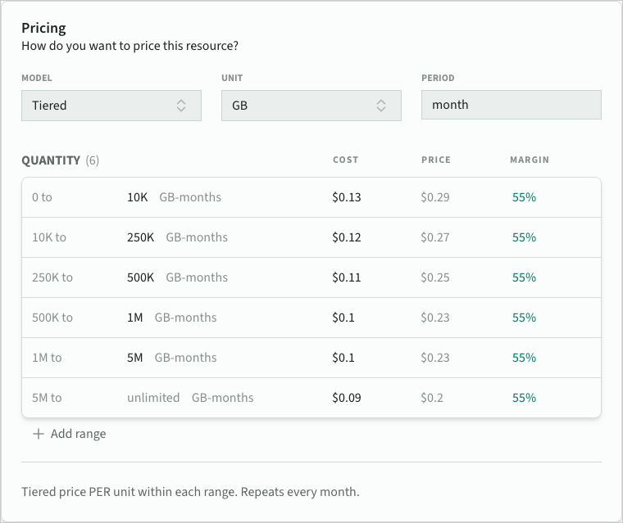Select the $0.2 price in last tier
The width and height of the screenshot is (623, 523).
coord(431,398)
